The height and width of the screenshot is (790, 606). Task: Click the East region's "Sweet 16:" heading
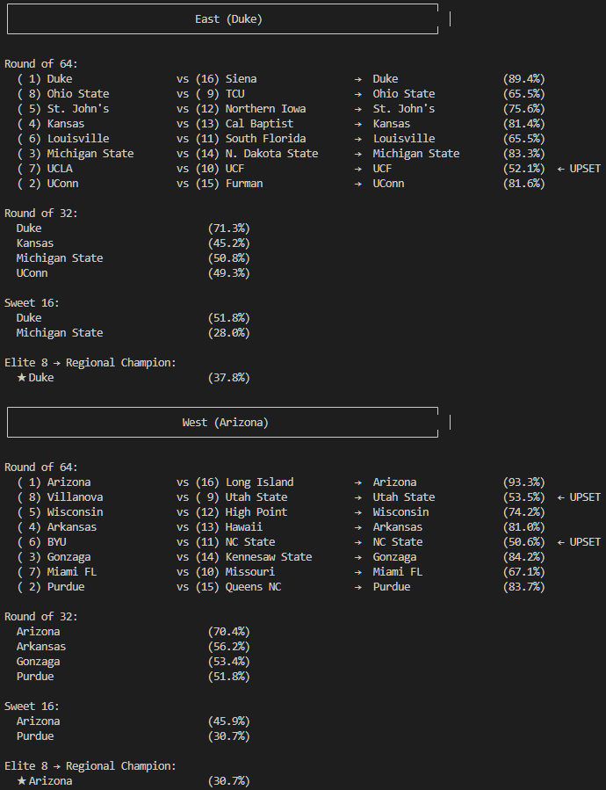32,303
